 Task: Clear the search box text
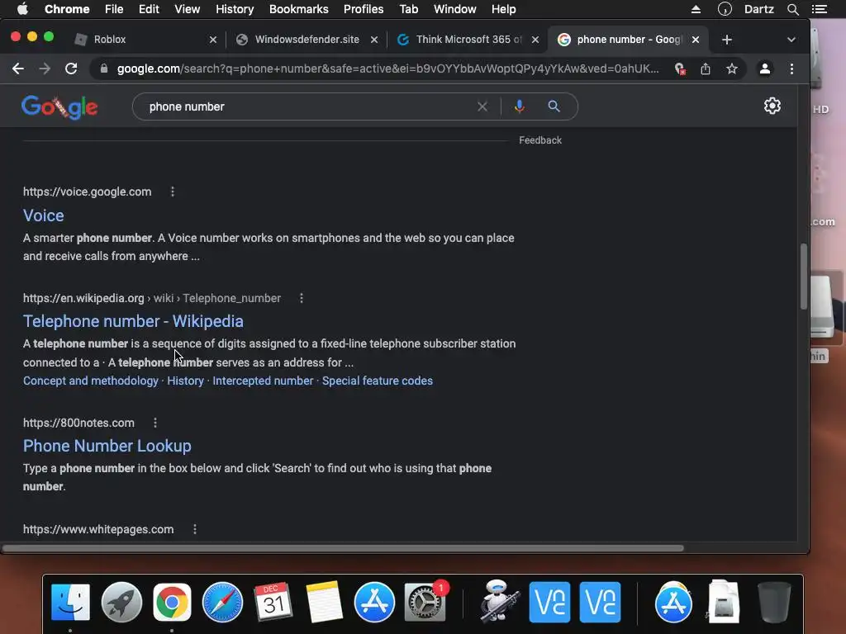click(x=482, y=106)
